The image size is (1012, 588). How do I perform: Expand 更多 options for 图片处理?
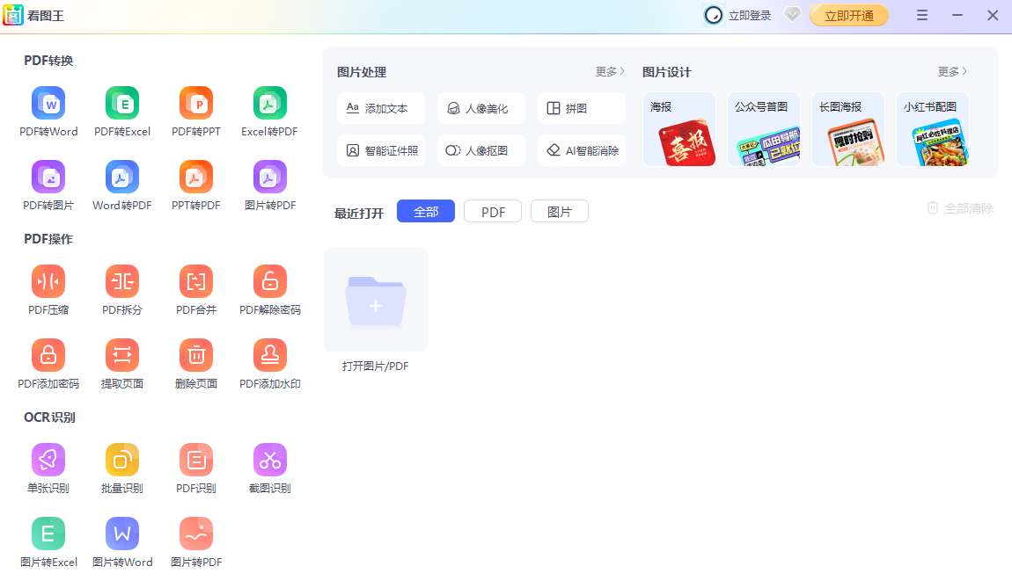pos(609,72)
